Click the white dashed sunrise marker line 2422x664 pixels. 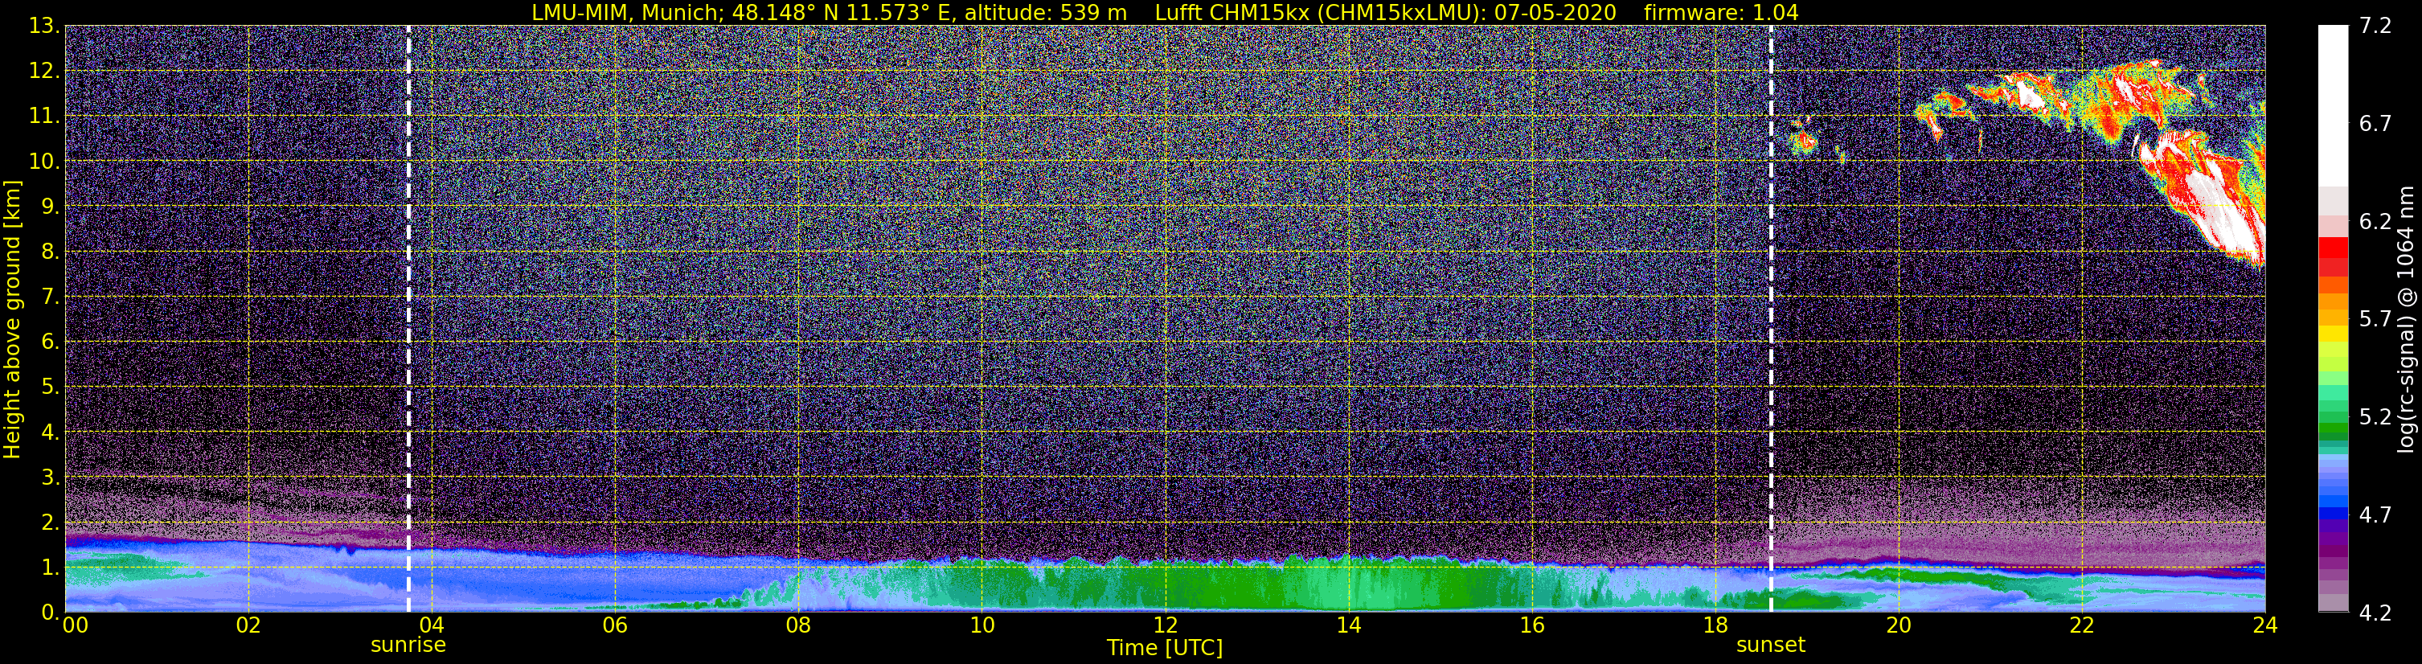(x=408, y=319)
